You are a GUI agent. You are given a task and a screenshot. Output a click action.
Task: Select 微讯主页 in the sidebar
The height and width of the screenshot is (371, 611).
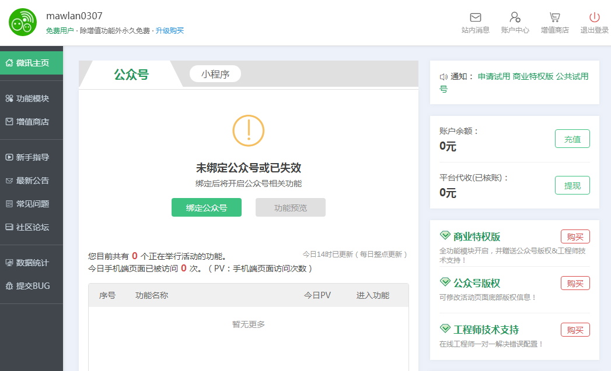click(32, 63)
